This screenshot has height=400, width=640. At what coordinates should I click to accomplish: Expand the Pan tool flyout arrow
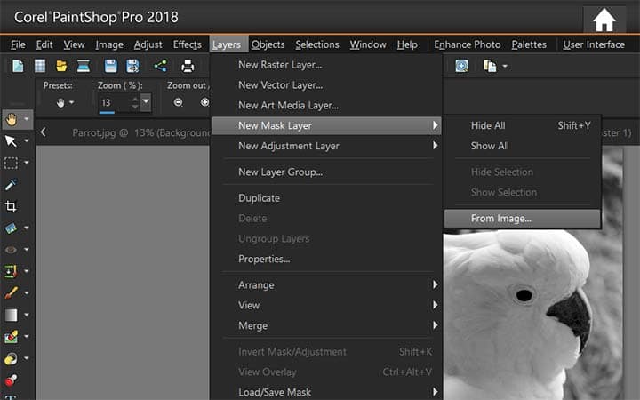(27, 119)
